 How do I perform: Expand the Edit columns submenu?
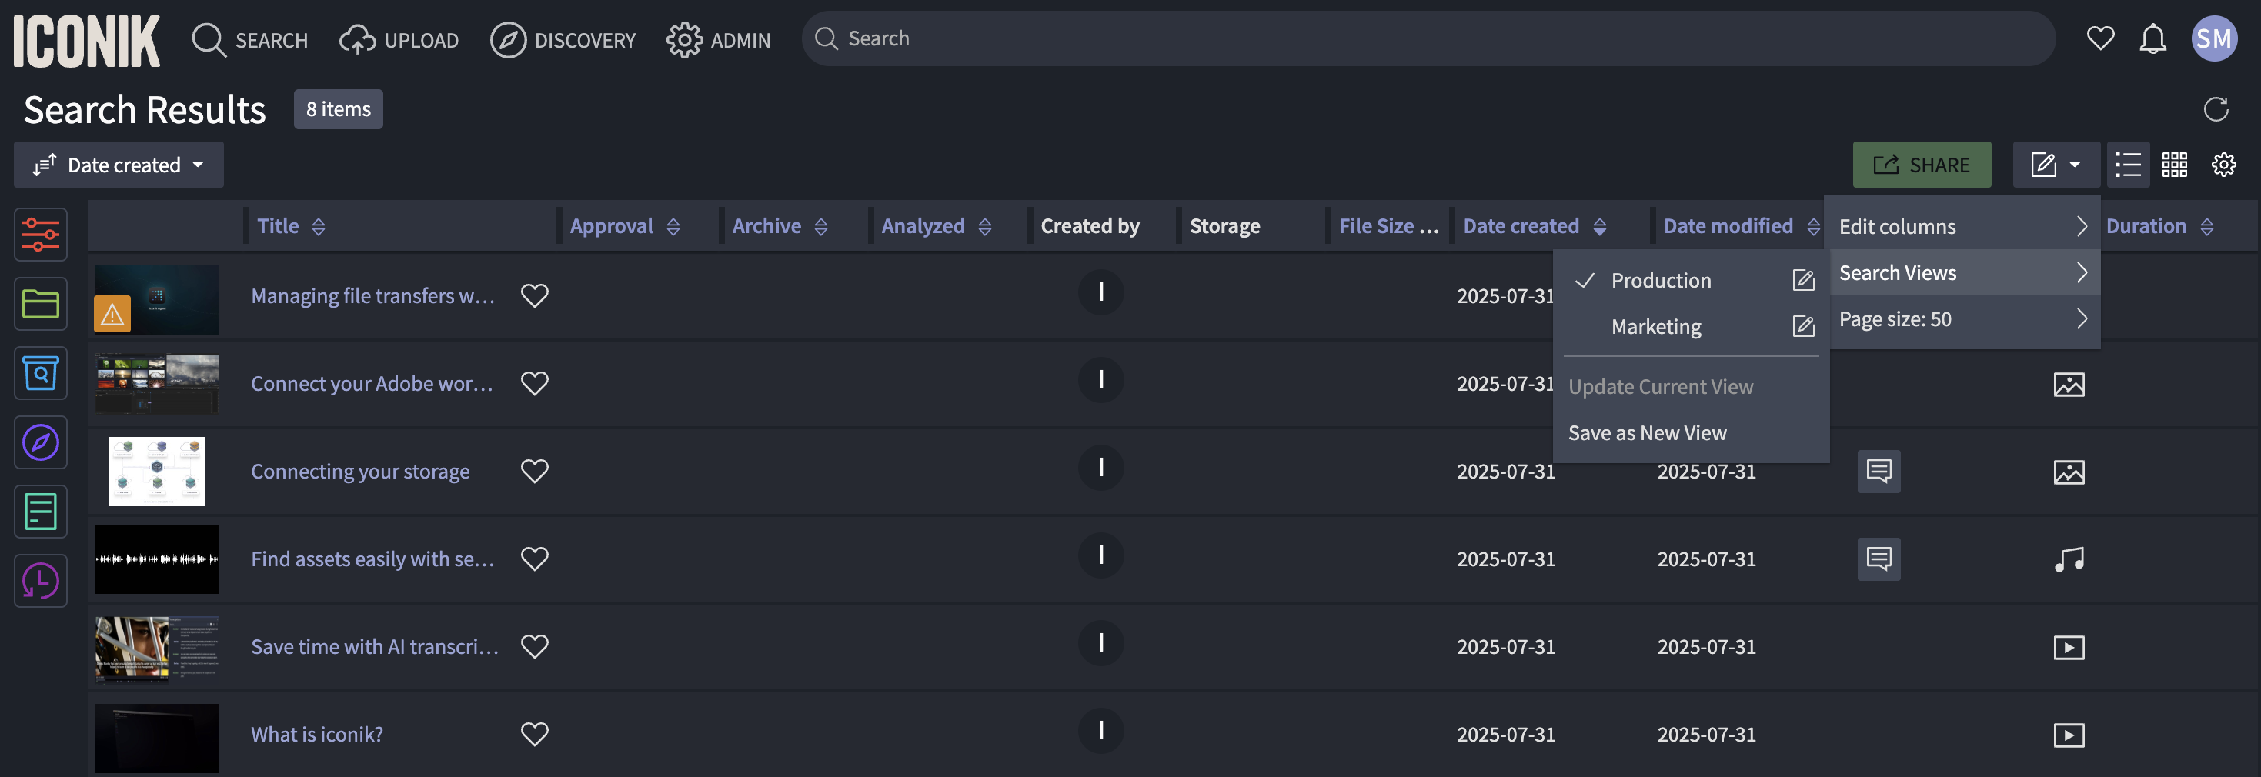point(1963,226)
